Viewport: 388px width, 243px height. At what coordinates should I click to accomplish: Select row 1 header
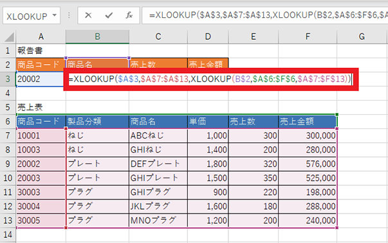click(8, 51)
